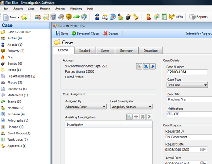Click the yellow puzzle piece toolbar icon

point(172,17)
